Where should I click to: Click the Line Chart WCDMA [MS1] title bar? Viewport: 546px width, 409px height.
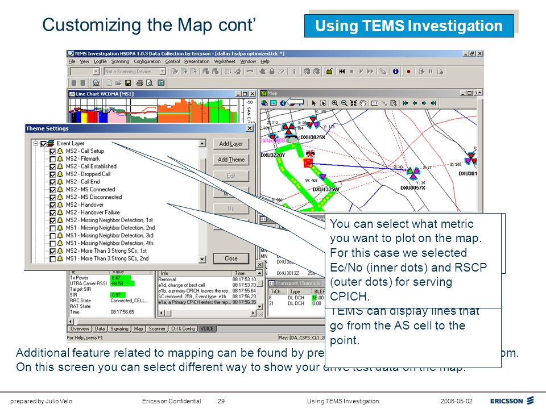click(162, 94)
